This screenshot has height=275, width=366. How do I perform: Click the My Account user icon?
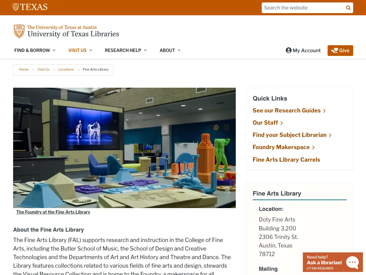[289, 50]
